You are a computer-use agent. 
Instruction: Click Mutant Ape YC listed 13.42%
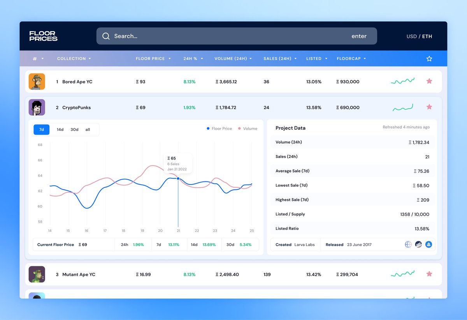[x=314, y=274]
